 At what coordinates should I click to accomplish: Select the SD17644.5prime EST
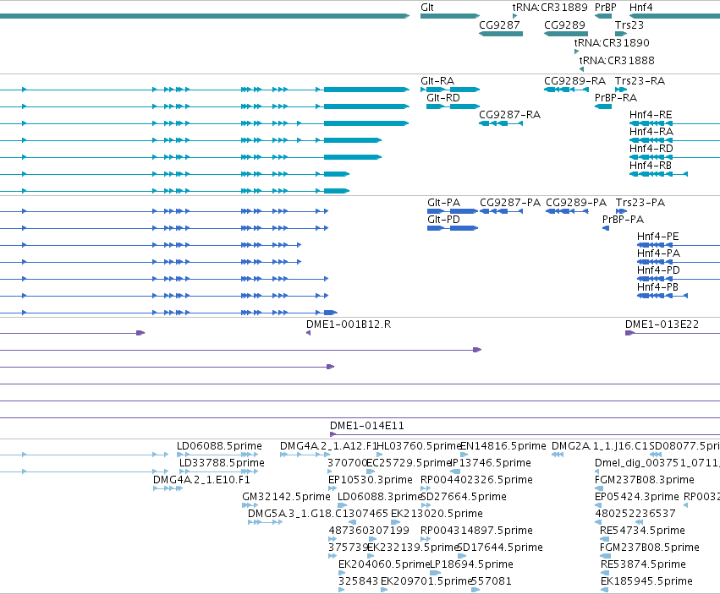(x=462, y=556)
